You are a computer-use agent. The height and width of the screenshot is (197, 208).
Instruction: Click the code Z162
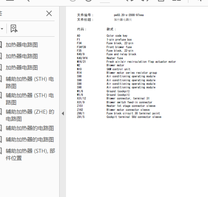(x=80, y=110)
